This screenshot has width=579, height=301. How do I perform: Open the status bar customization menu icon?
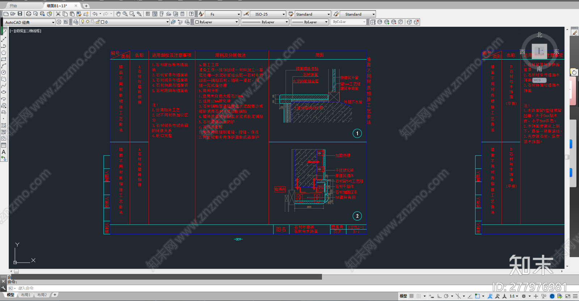pos(575,296)
